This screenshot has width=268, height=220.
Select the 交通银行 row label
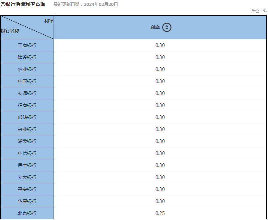click(x=27, y=93)
